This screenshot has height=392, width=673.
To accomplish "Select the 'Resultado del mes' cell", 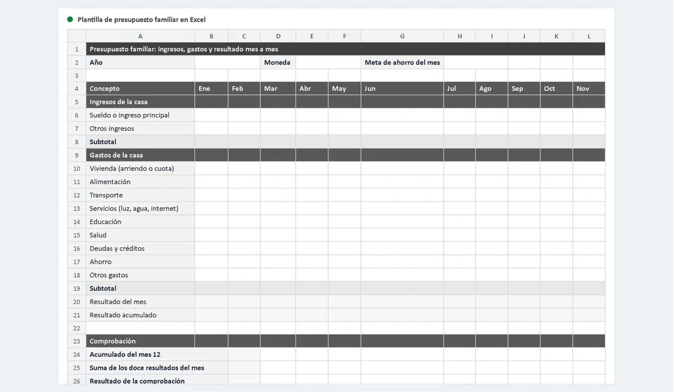I will (140, 302).
